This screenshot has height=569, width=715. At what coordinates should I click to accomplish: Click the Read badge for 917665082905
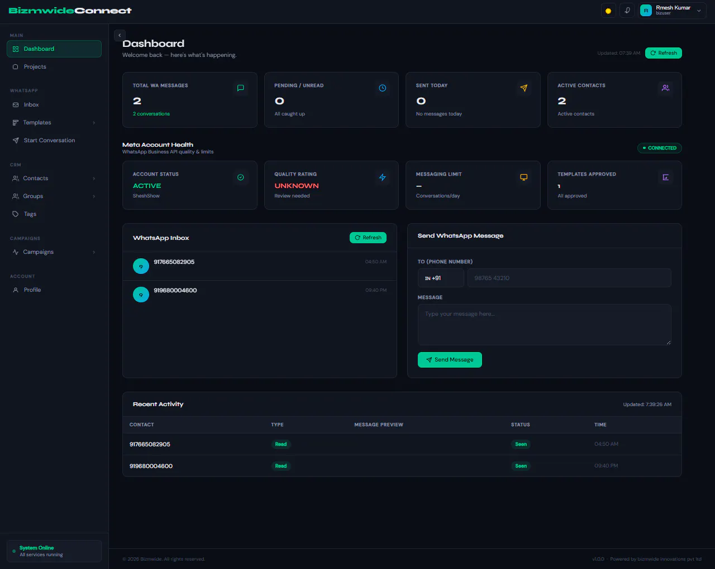tap(281, 445)
